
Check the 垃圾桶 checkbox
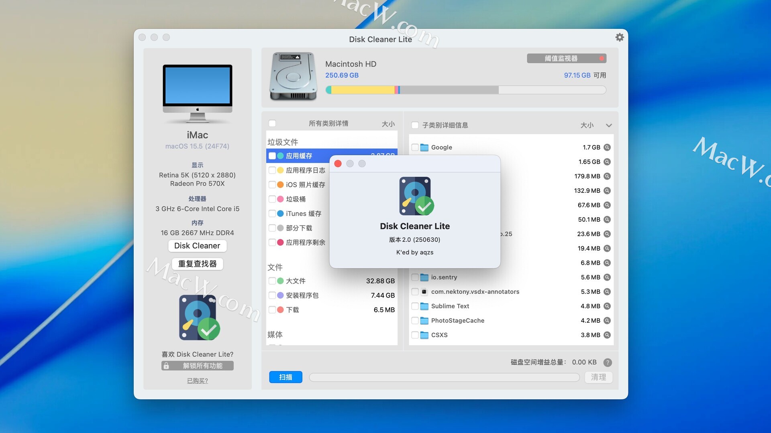pyautogui.click(x=272, y=199)
